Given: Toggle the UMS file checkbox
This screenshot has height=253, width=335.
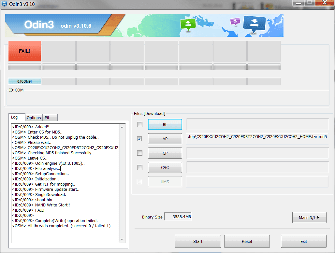Looking at the screenshot, I should click(139, 182).
